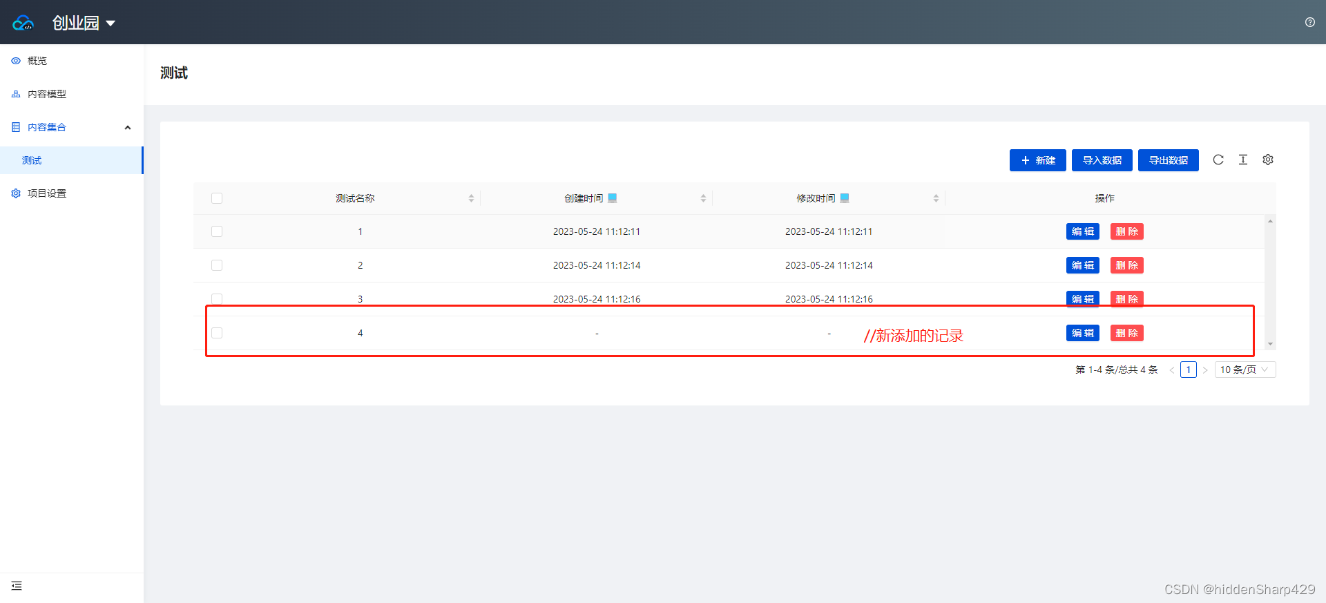Screen dimensions: 1326x603
Task: Click the 导入数据 button
Action: click(x=1102, y=160)
